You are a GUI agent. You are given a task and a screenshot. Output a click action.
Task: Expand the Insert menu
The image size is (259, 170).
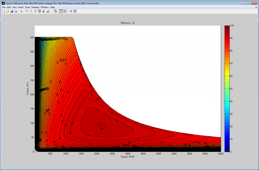tap(21, 7)
